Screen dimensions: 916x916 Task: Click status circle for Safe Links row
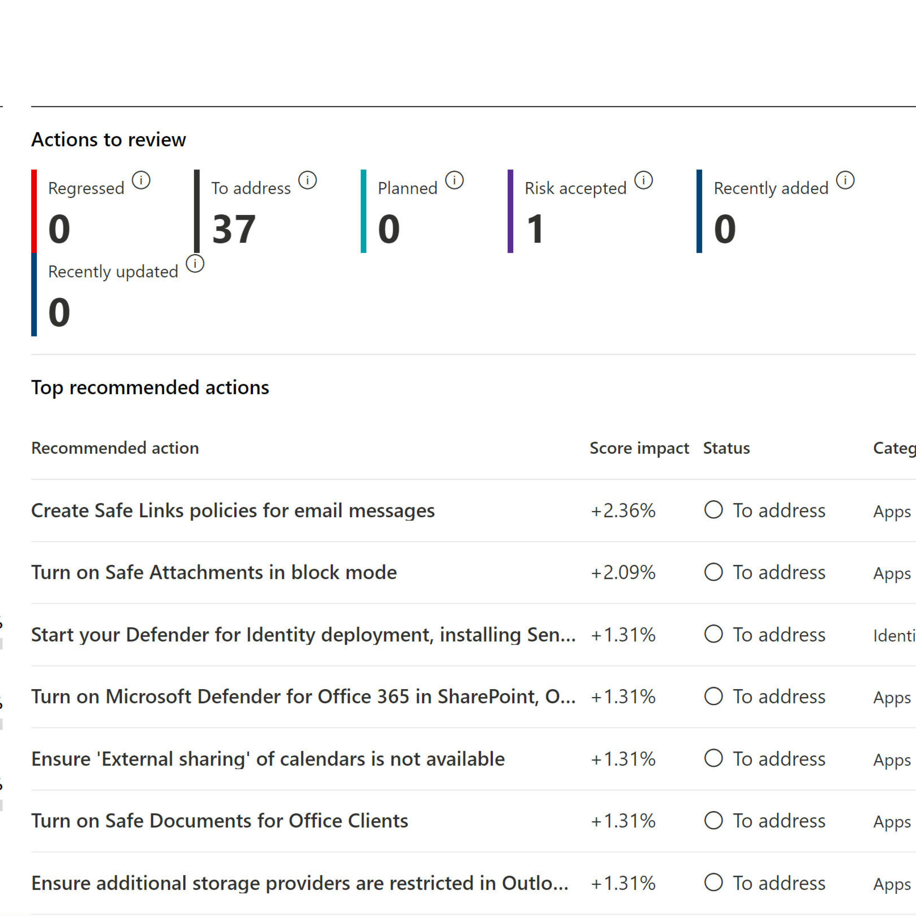point(713,510)
